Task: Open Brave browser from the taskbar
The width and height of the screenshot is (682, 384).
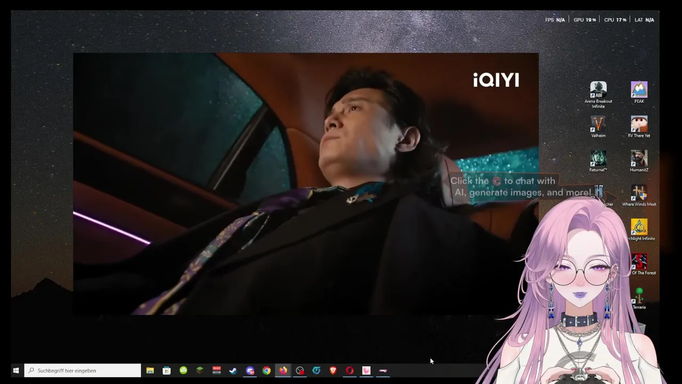Action: pos(333,371)
